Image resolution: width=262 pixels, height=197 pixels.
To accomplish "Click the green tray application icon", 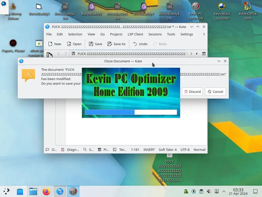I will 186,191.
